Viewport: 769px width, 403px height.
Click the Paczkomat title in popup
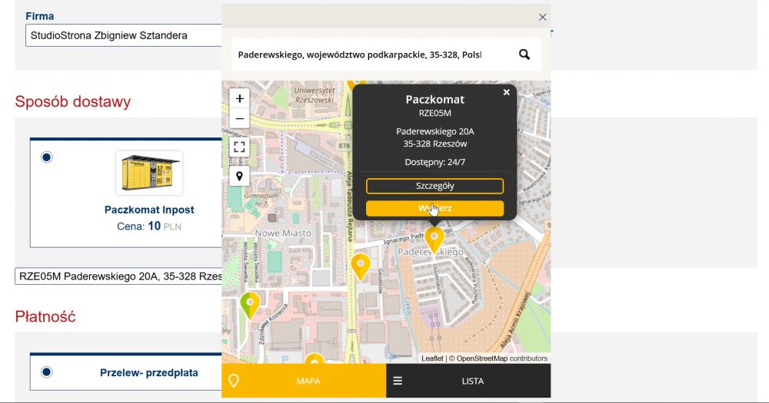(x=435, y=99)
